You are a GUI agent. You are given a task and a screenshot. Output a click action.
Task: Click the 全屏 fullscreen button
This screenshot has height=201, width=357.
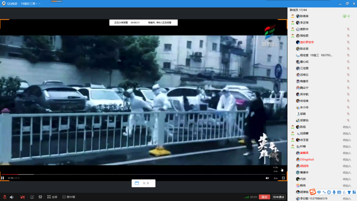(52, 197)
